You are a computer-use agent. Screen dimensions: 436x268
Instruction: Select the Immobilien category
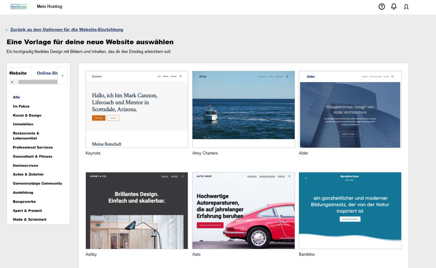tap(23, 124)
